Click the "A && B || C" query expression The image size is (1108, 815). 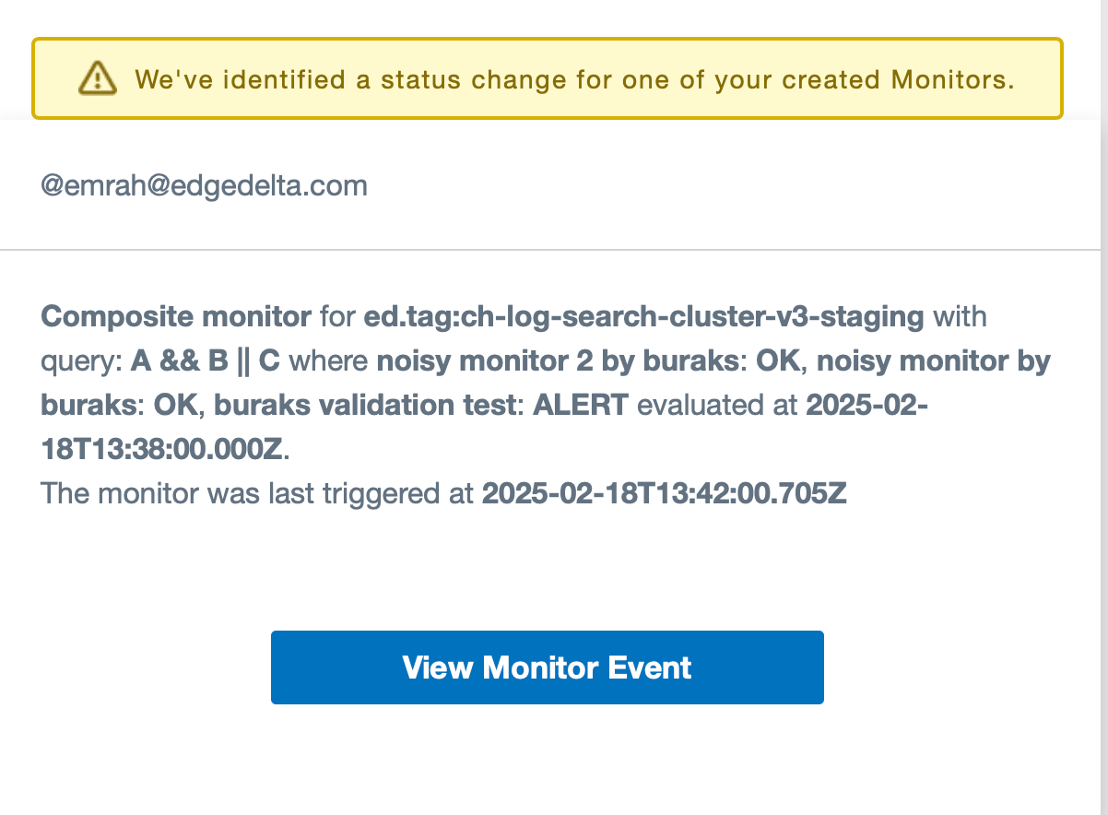(205, 361)
